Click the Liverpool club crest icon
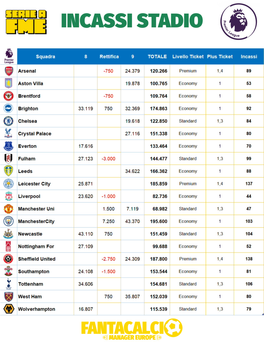Image resolution: width=264 pixels, height=342 pixels. (9, 196)
